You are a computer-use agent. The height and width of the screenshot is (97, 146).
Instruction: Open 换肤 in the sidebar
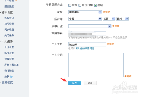7,77
